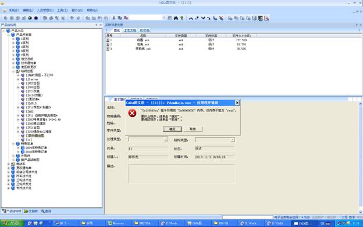Open the 工具(T) menu

pos(62,10)
